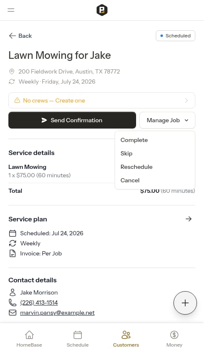Tap the floating plus button

point(185,303)
